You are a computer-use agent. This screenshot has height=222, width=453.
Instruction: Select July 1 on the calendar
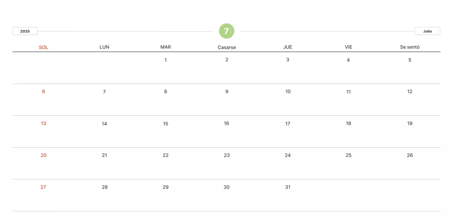166,60
